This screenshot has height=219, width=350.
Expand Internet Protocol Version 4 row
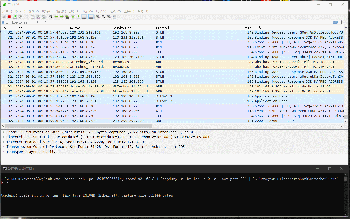pos(3,142)
